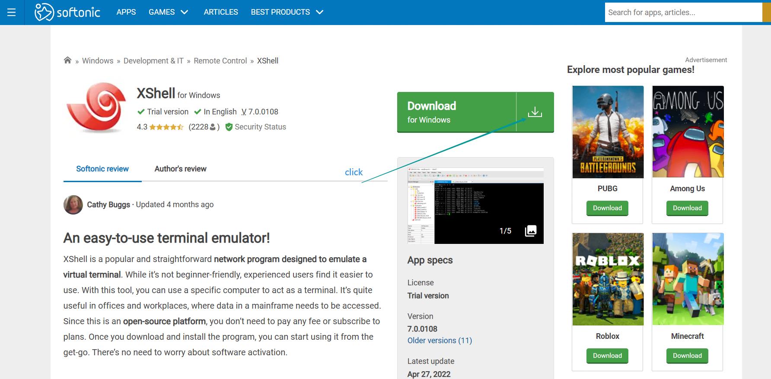Click the Development & IT breadcrumb
Image resolution: width=771 pixels, height=379 pixels.
coord(153,61)
